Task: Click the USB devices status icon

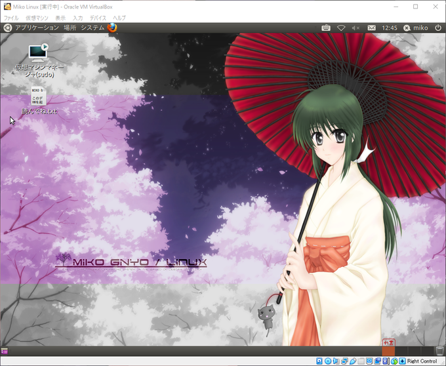Action: point(353,361)
